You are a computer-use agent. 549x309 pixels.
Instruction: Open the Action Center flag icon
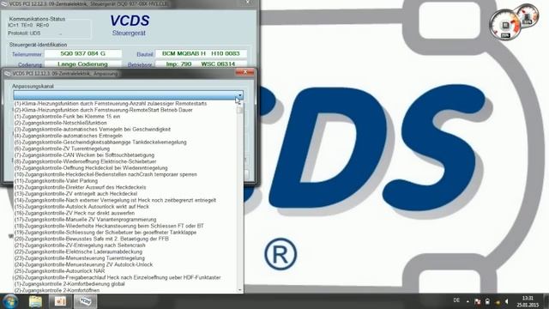[478, 301]
